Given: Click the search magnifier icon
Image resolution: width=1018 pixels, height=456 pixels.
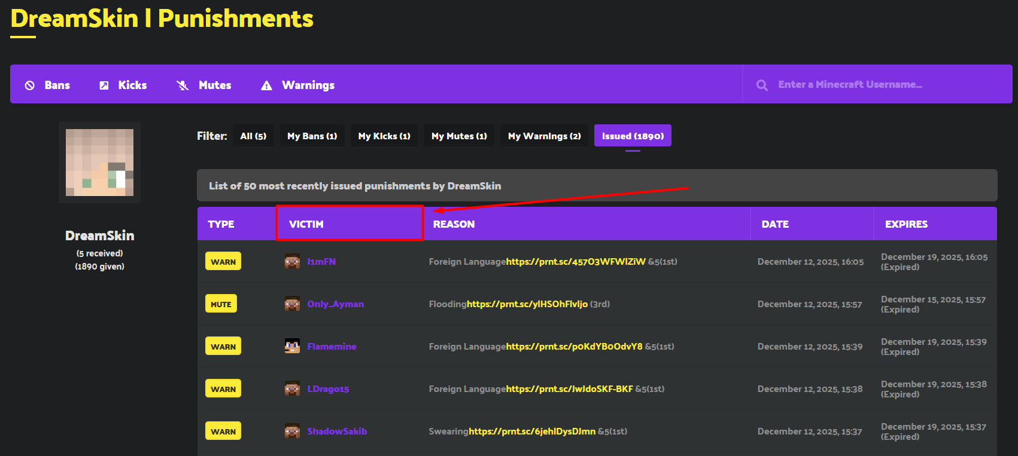Looking at the screenshot, I should click(x=762, y=85).
